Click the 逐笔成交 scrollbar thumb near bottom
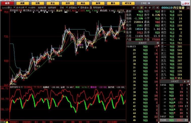 point(159,113)
